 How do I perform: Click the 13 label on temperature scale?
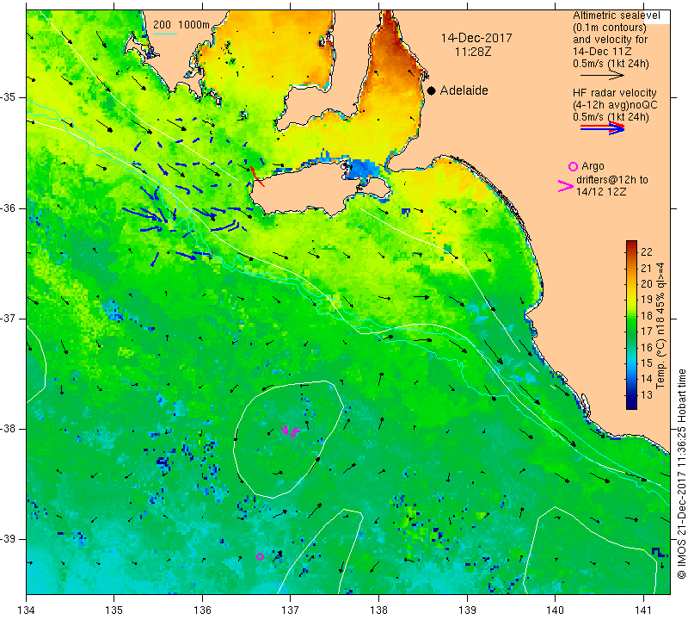(647, 394)
